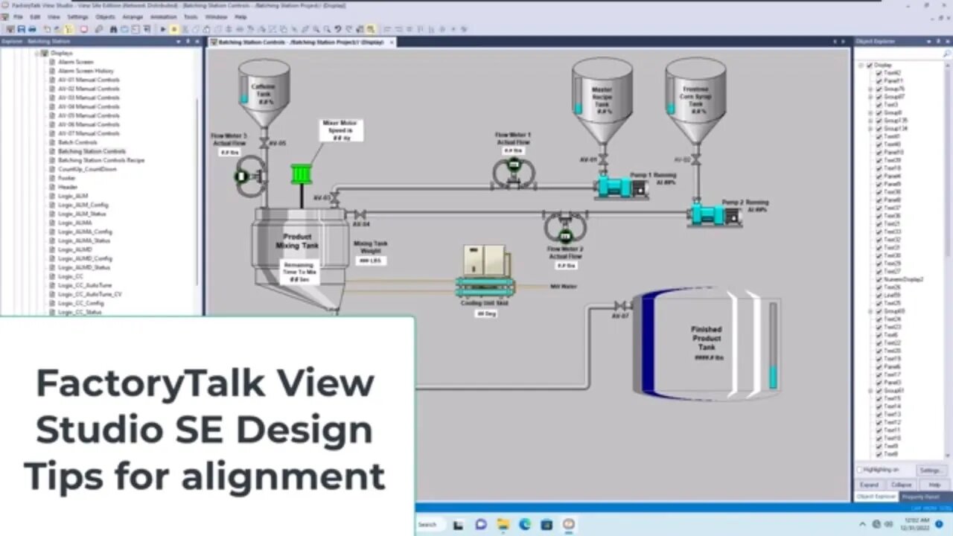Click the Collapse button below the object list
This screenshot has width=953, height=536.
click(901, 485)
